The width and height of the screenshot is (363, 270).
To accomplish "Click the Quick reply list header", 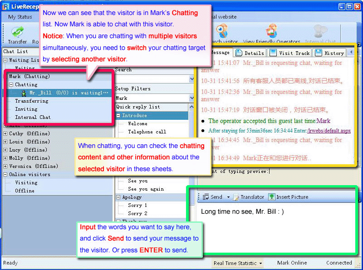I will 152,107.
